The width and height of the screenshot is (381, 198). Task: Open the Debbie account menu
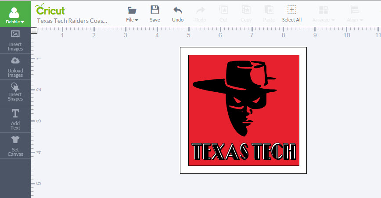click(15, 22)
